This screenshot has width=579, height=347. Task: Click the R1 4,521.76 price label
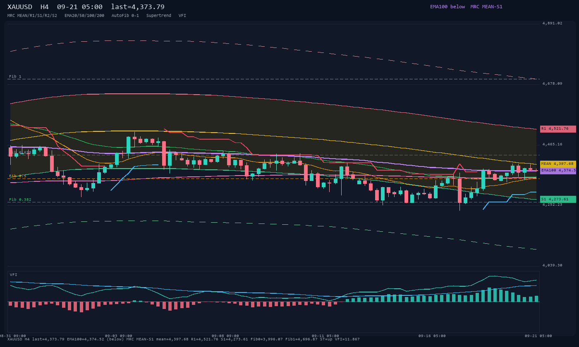[x=558, y=129]
